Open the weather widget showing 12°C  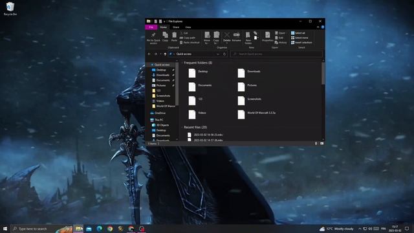pyautogui.click(x=336, y=228)
